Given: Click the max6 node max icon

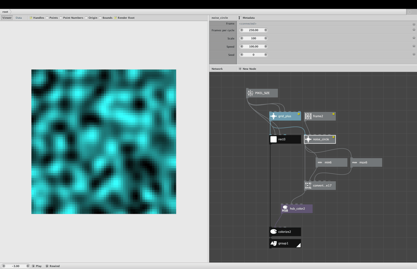Looking at the screenshot, I should (354, 162).
